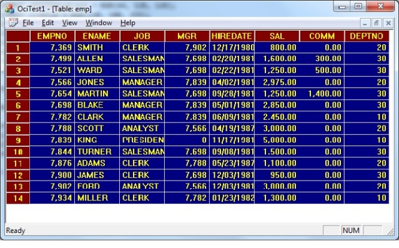Select row header 5
Viewport: 399px width, 248px height.
[18, 94]
